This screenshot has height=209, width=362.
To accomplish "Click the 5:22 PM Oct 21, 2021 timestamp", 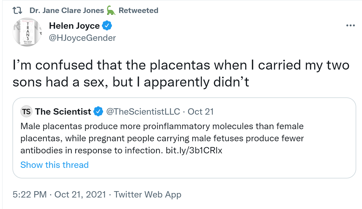I will 59,194.
